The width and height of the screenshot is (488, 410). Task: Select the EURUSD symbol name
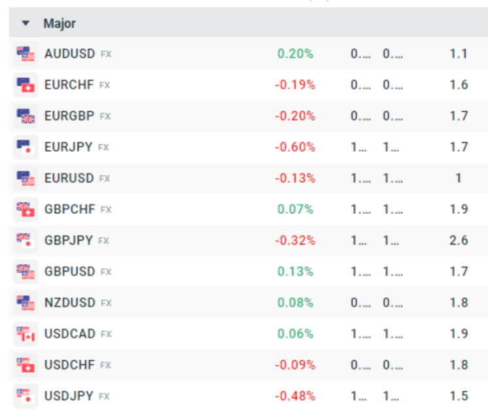(69, 179)
